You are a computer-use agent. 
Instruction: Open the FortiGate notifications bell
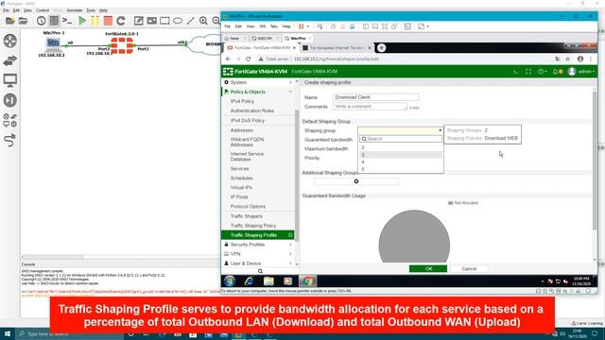557,72
